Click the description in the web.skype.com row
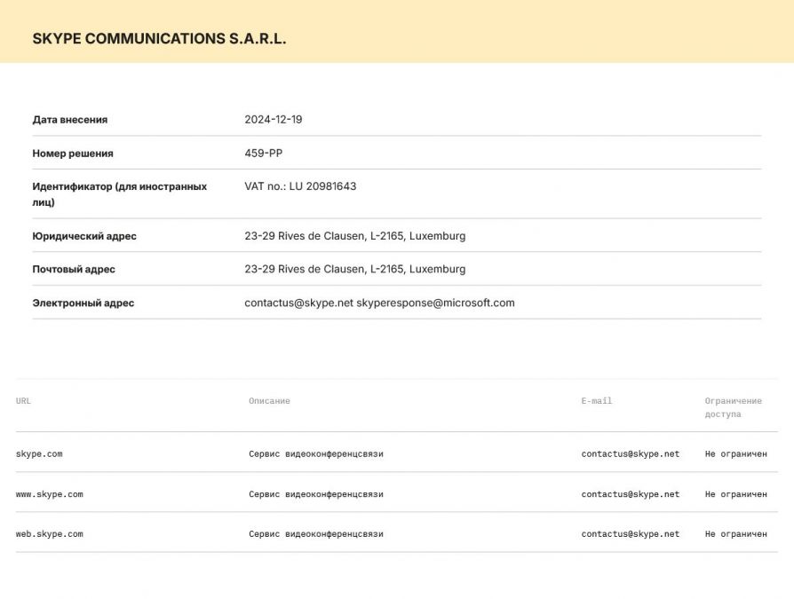The height and width of the screenshot is (599, 794). click(x=316, y=533)
